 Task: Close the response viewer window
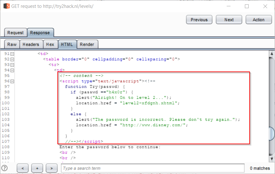(x=265, y=6)
